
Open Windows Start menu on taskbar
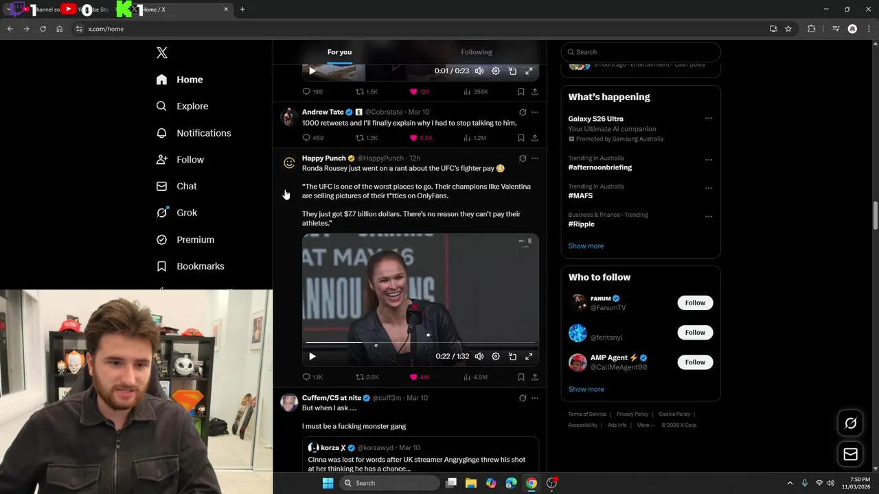click(328, 483)
